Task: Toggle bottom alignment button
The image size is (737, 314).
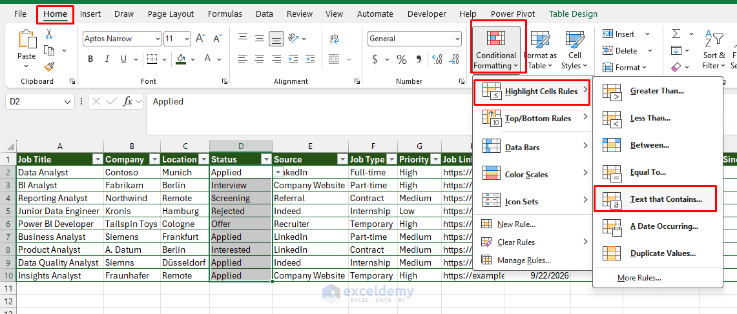Action: pyautogui.click(x=276, y=38)
